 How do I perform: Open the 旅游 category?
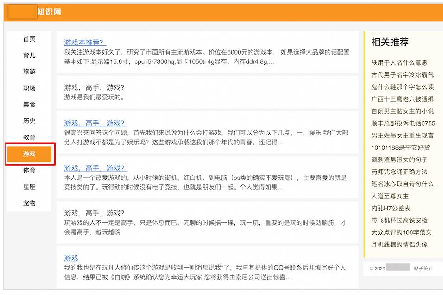pos(30,72)
